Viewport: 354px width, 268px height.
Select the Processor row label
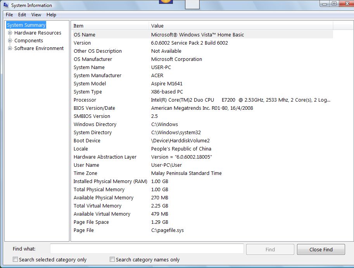click(85, 100)
